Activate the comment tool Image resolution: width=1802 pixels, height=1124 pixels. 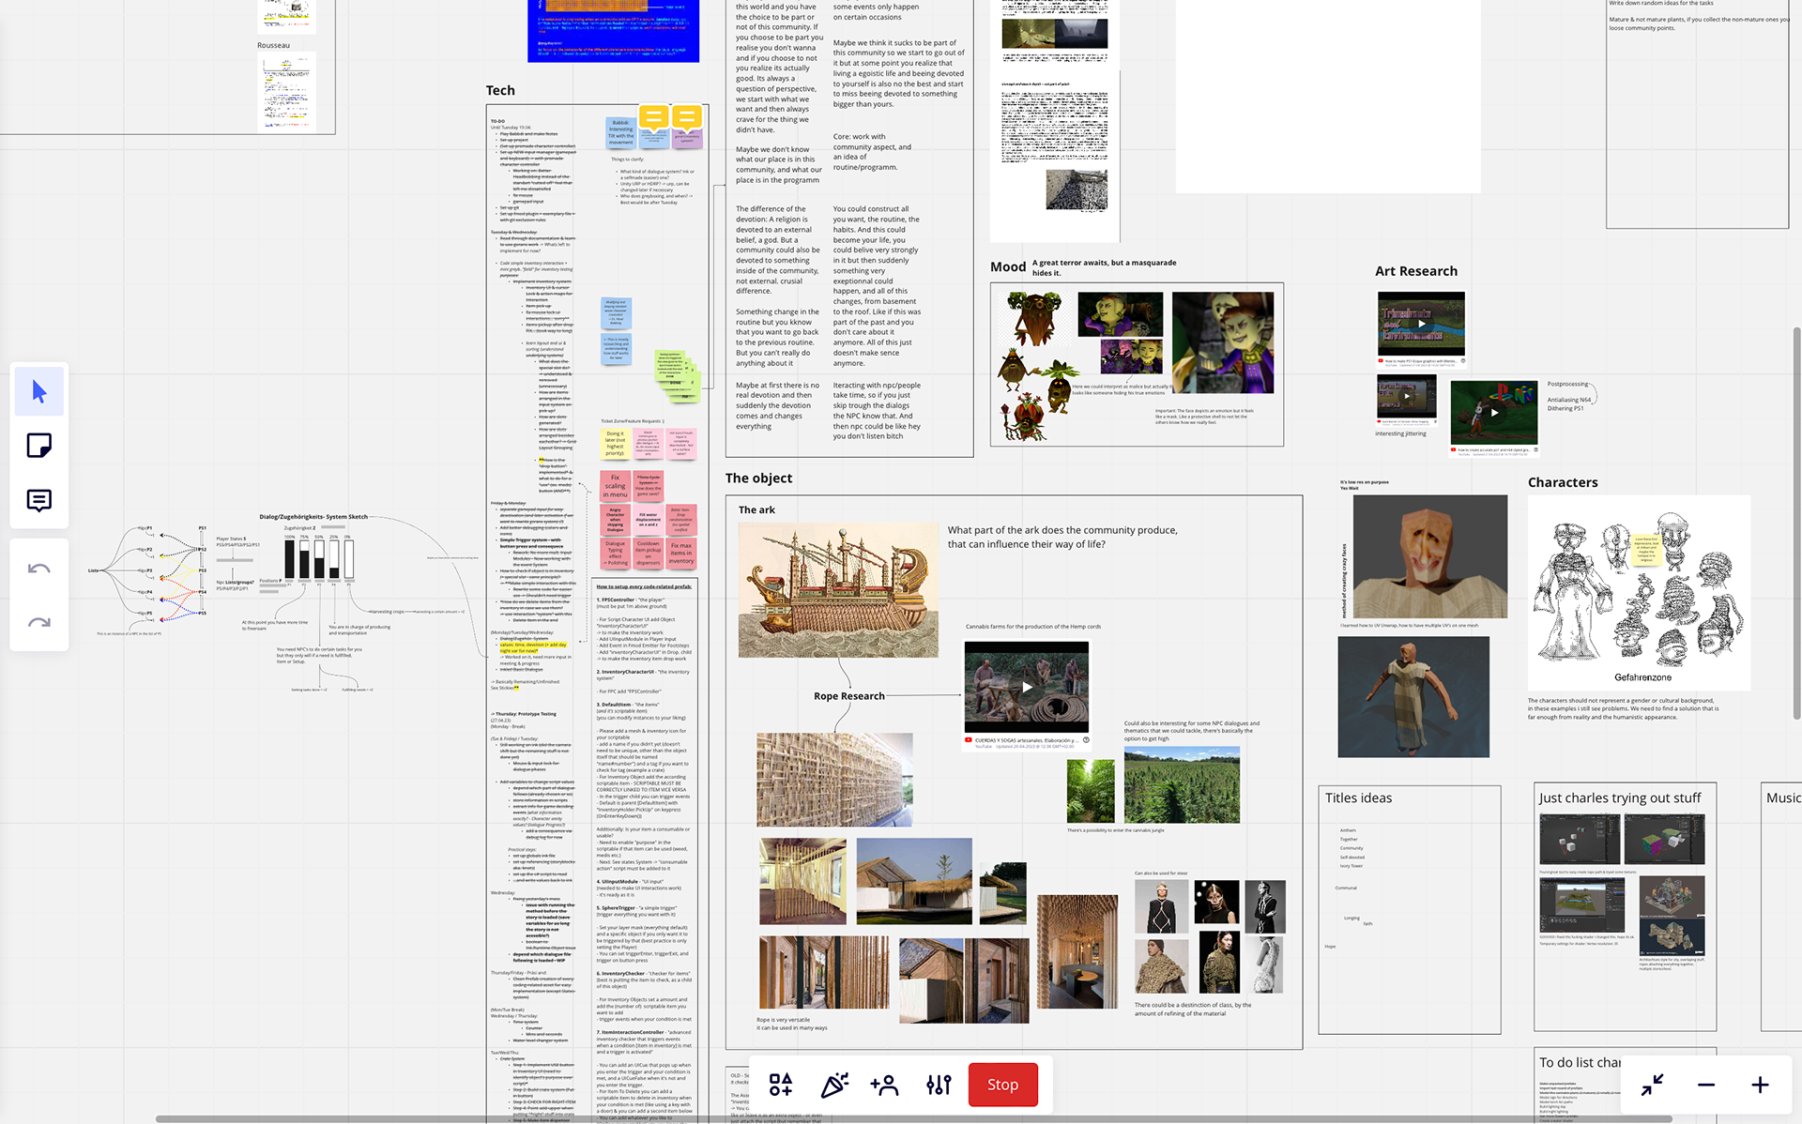pyautogui.click(x=39, y=500)
